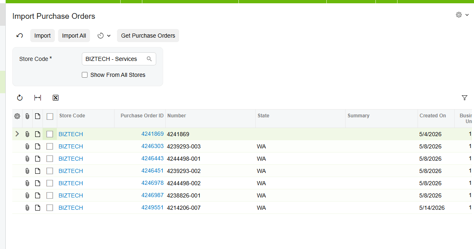Image resolution: width=474 pixels, height=249 pixels.
Task: Click the Store Code lookup magnifier icon
Action: (149, 59)
